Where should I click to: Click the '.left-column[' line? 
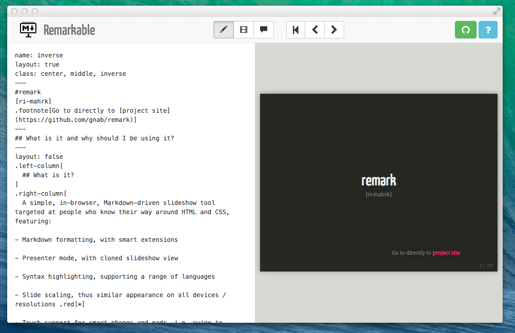[39, 165]
